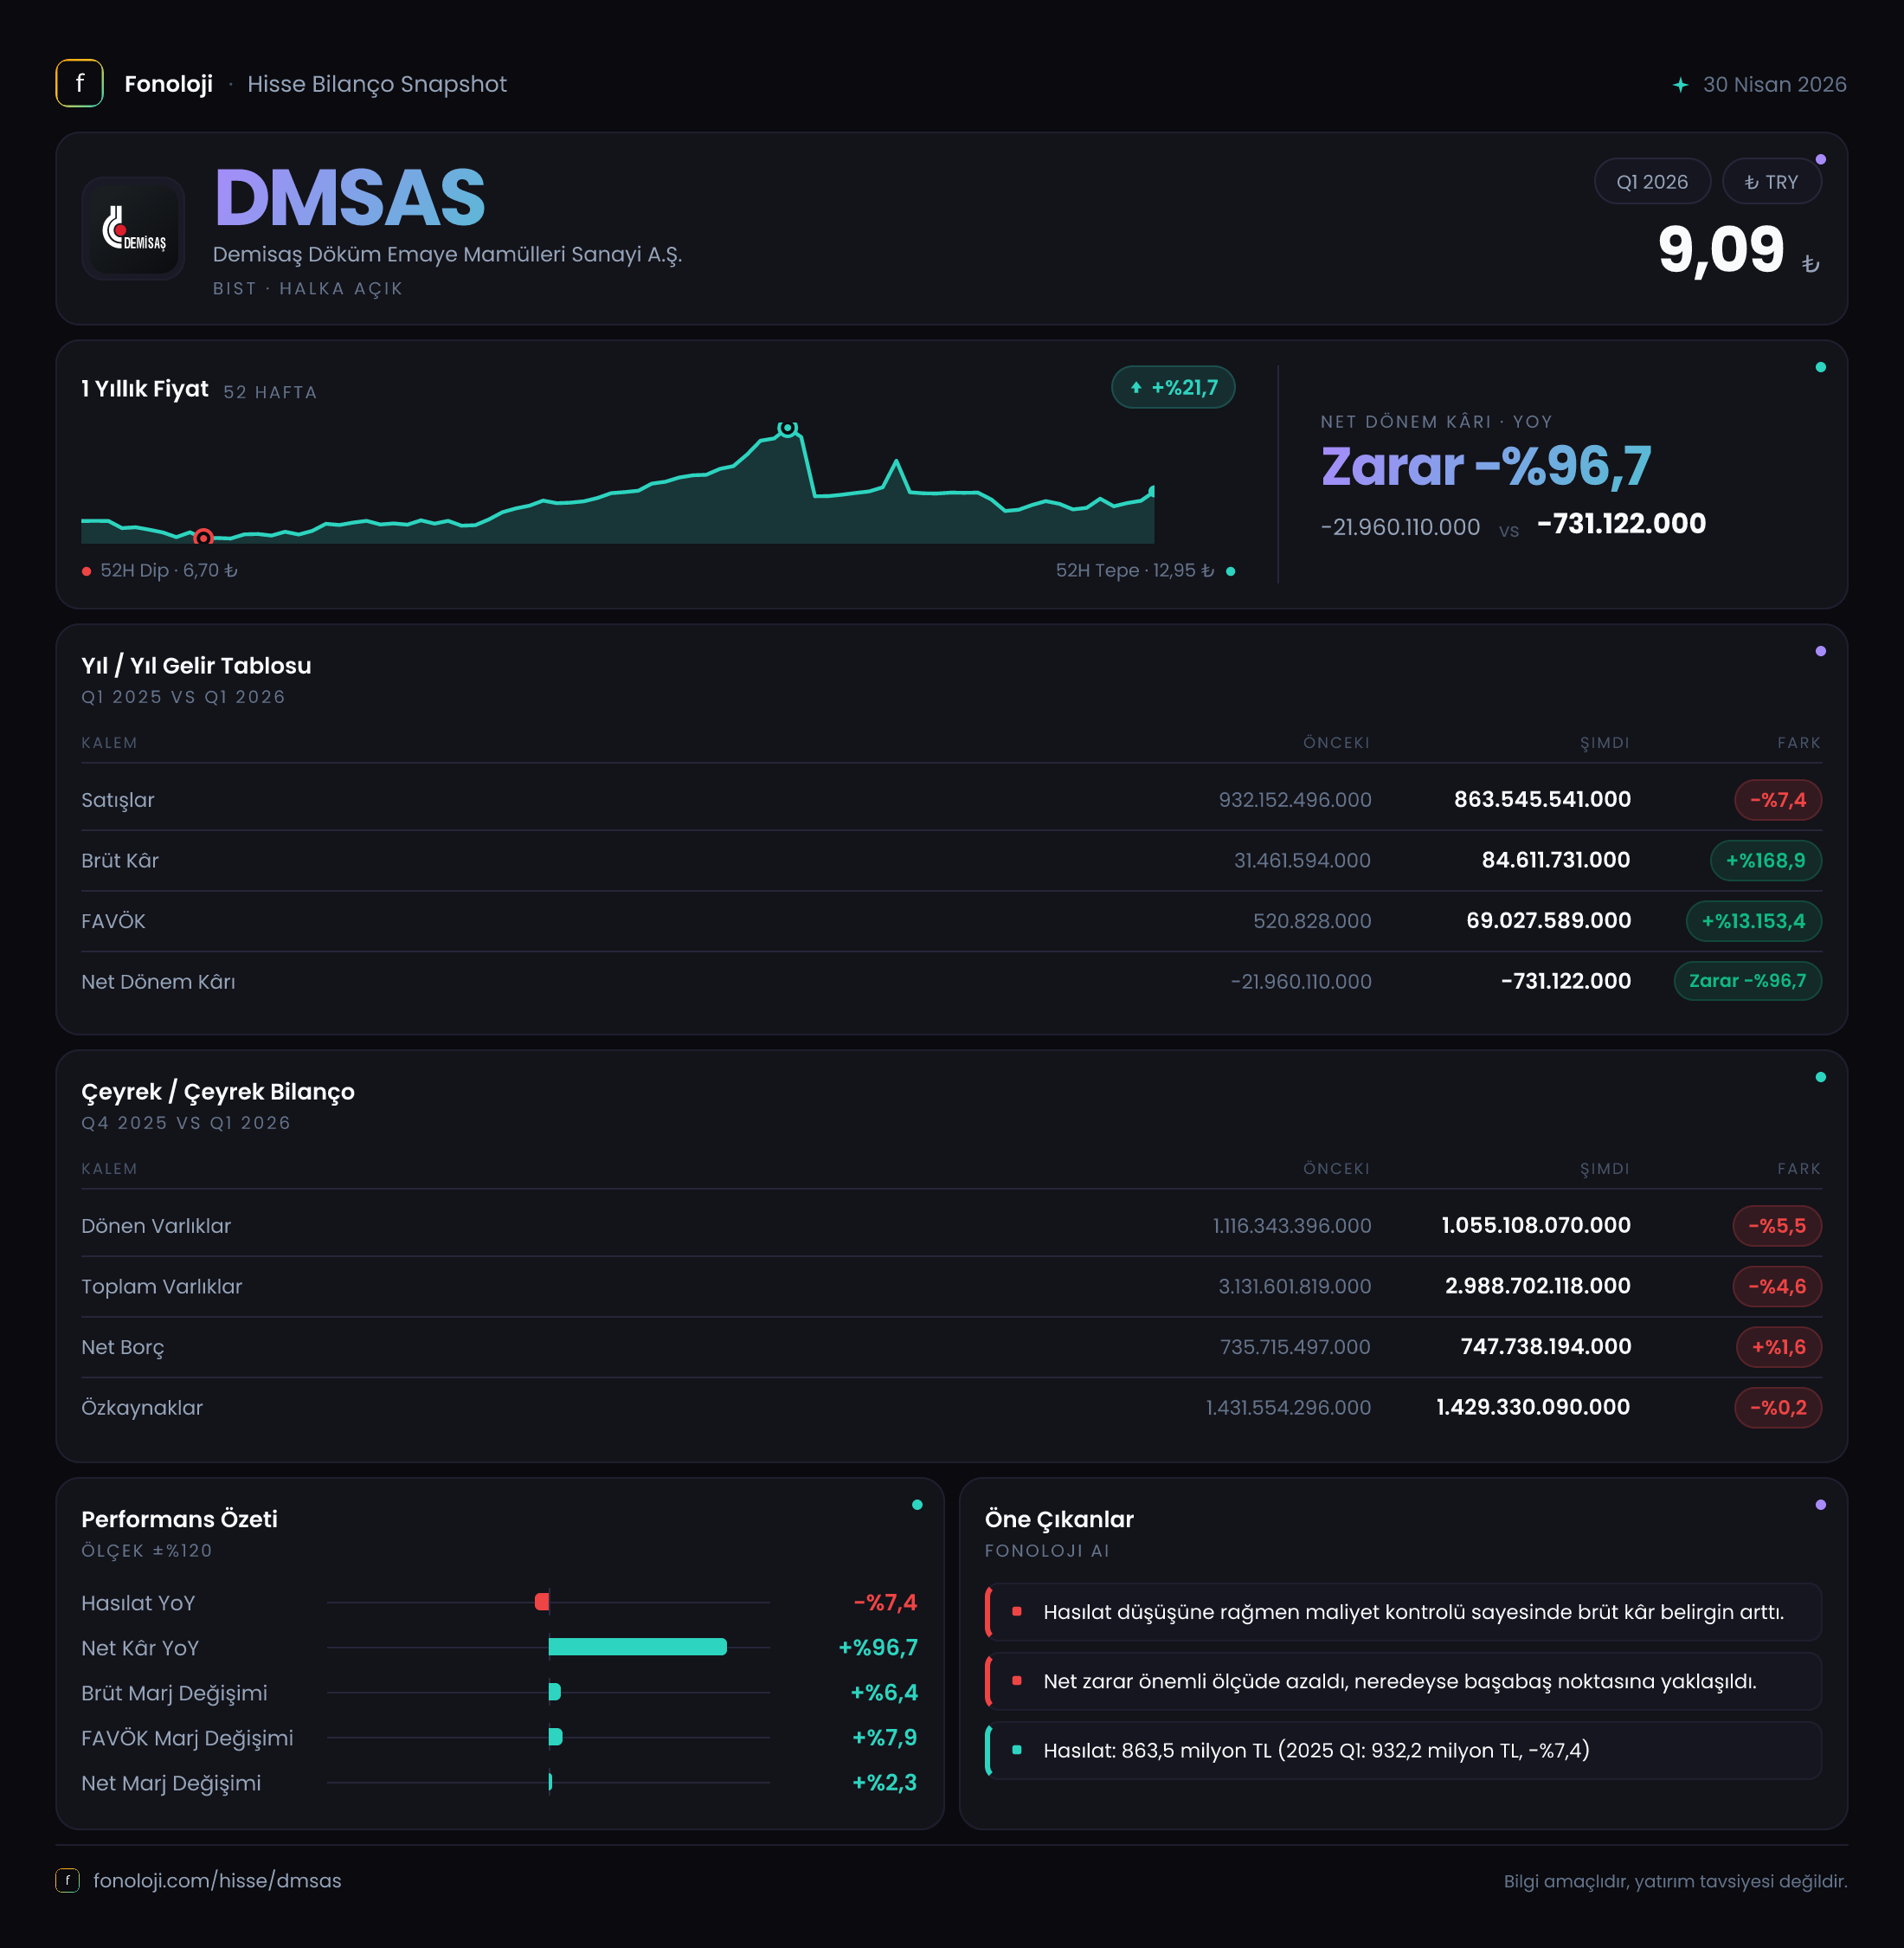This screenshot has height=1948, width=1904.
Task: Click the Net Marj Değişimi bar
Action: pyautogui.click(x=551, y=1782)
